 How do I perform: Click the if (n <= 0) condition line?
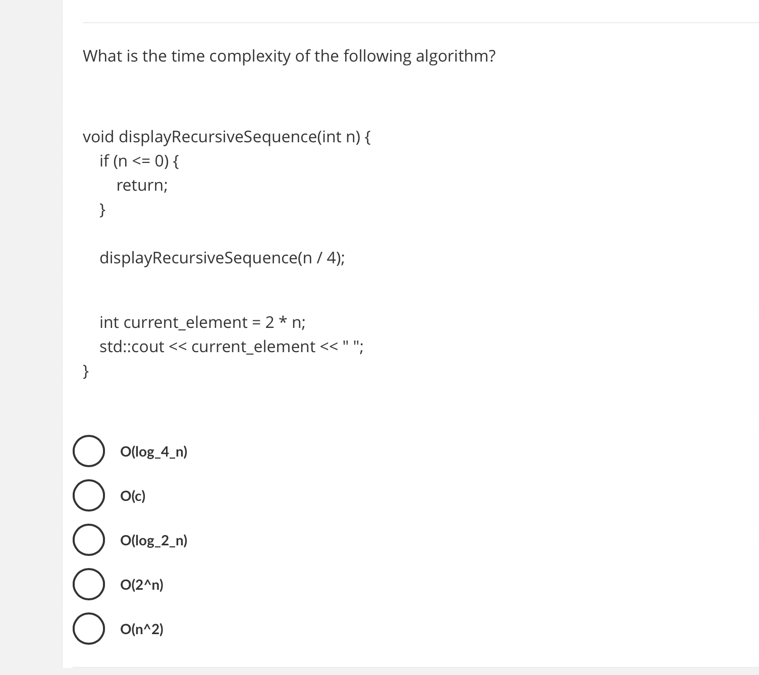[140, 160]
